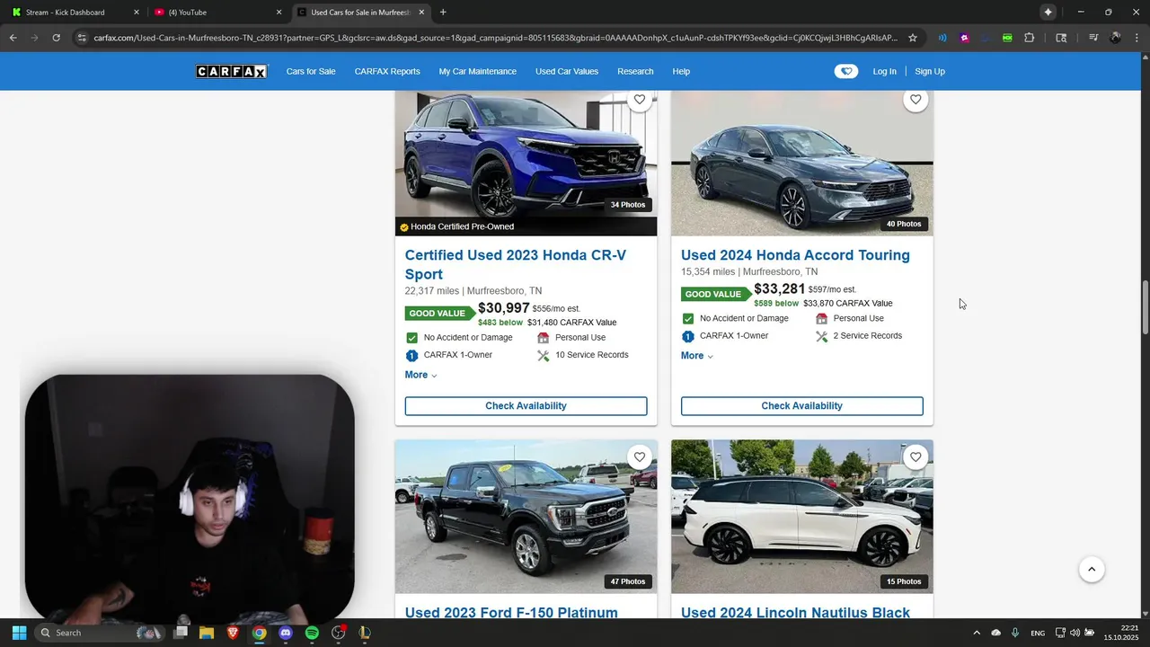Open the Help menu item
Image resolution: width=1150 pixels, height=647 pixels.
coord(681,72)
